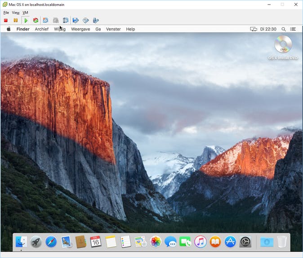The height and width of the screenshot is (258, 303).
Task: Open the Finder menu
Action: click(23, 29)
